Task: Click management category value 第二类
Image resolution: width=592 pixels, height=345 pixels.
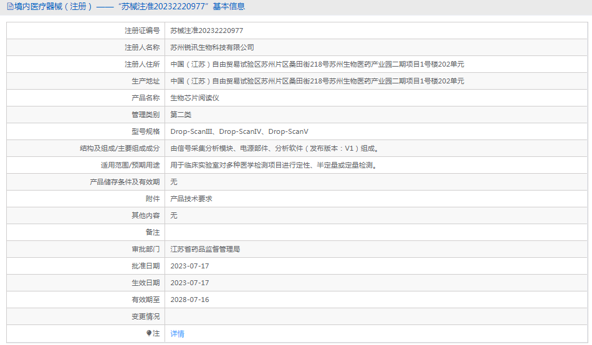Action: (x=181, y=115)
